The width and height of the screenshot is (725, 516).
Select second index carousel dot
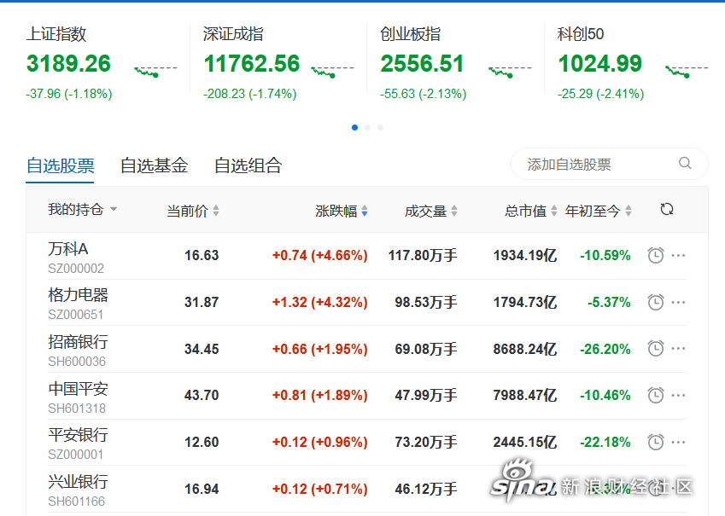coord(367,127)
